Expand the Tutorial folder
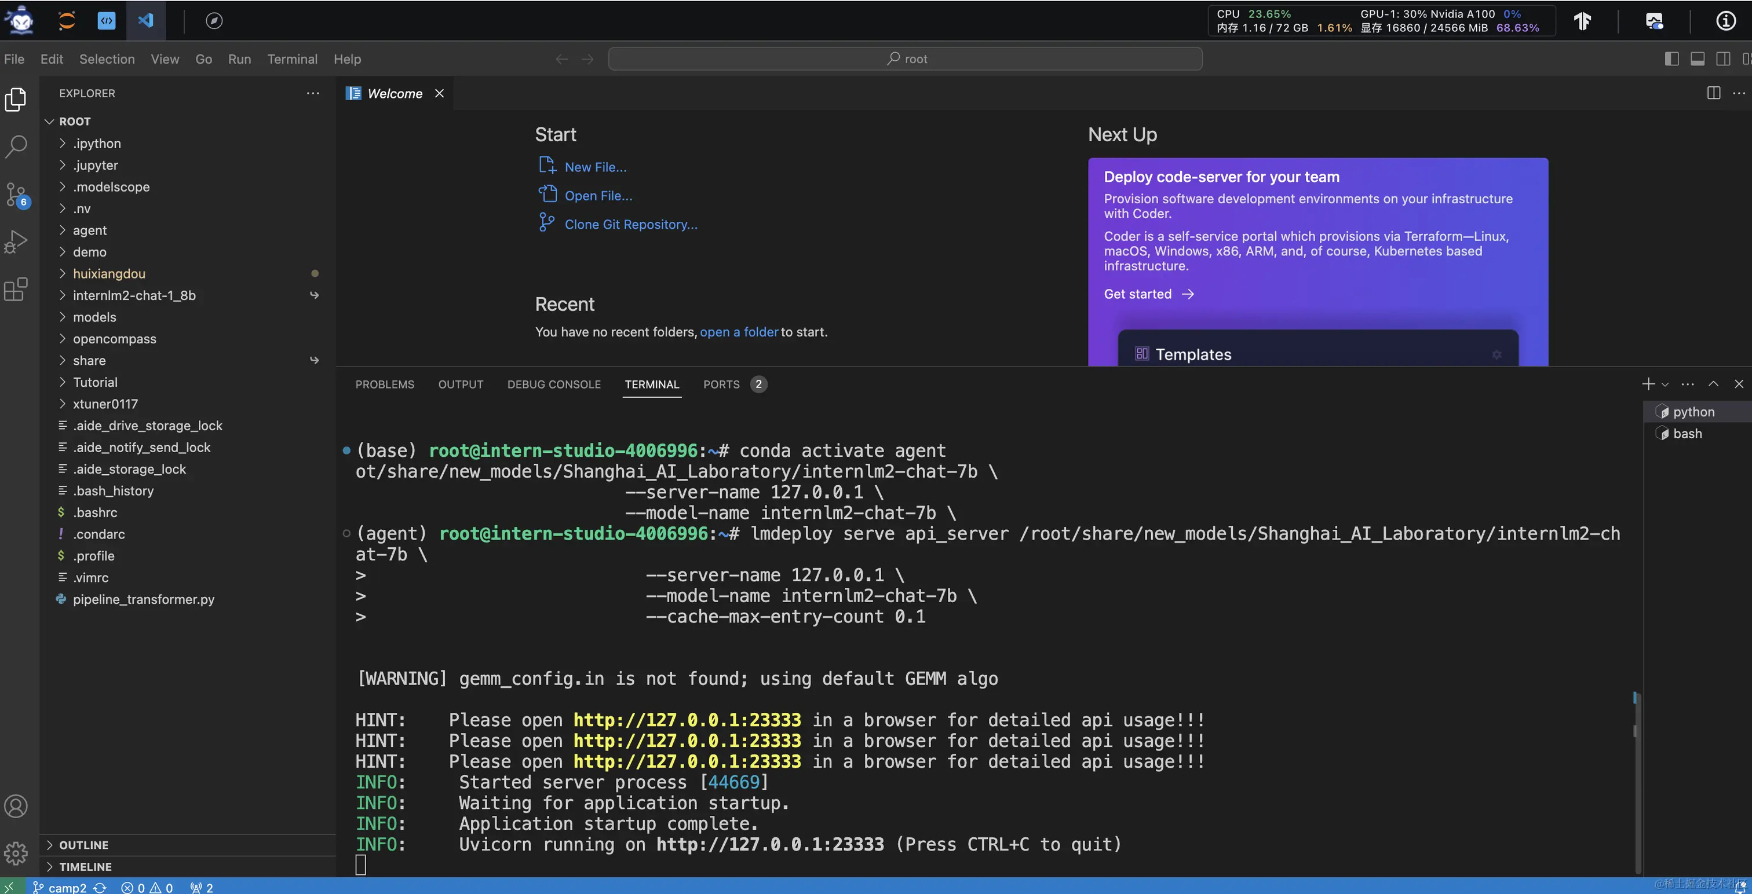The image size is (1752, 894). [x=187, y=382]
